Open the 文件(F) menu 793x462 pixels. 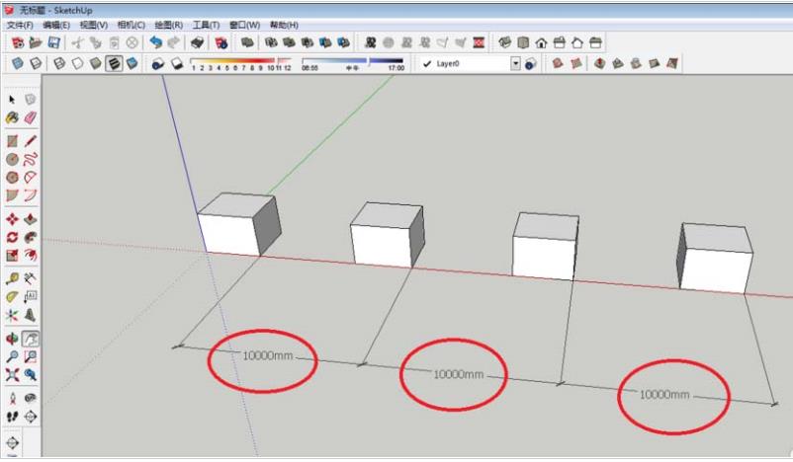[x=20, y=25]
